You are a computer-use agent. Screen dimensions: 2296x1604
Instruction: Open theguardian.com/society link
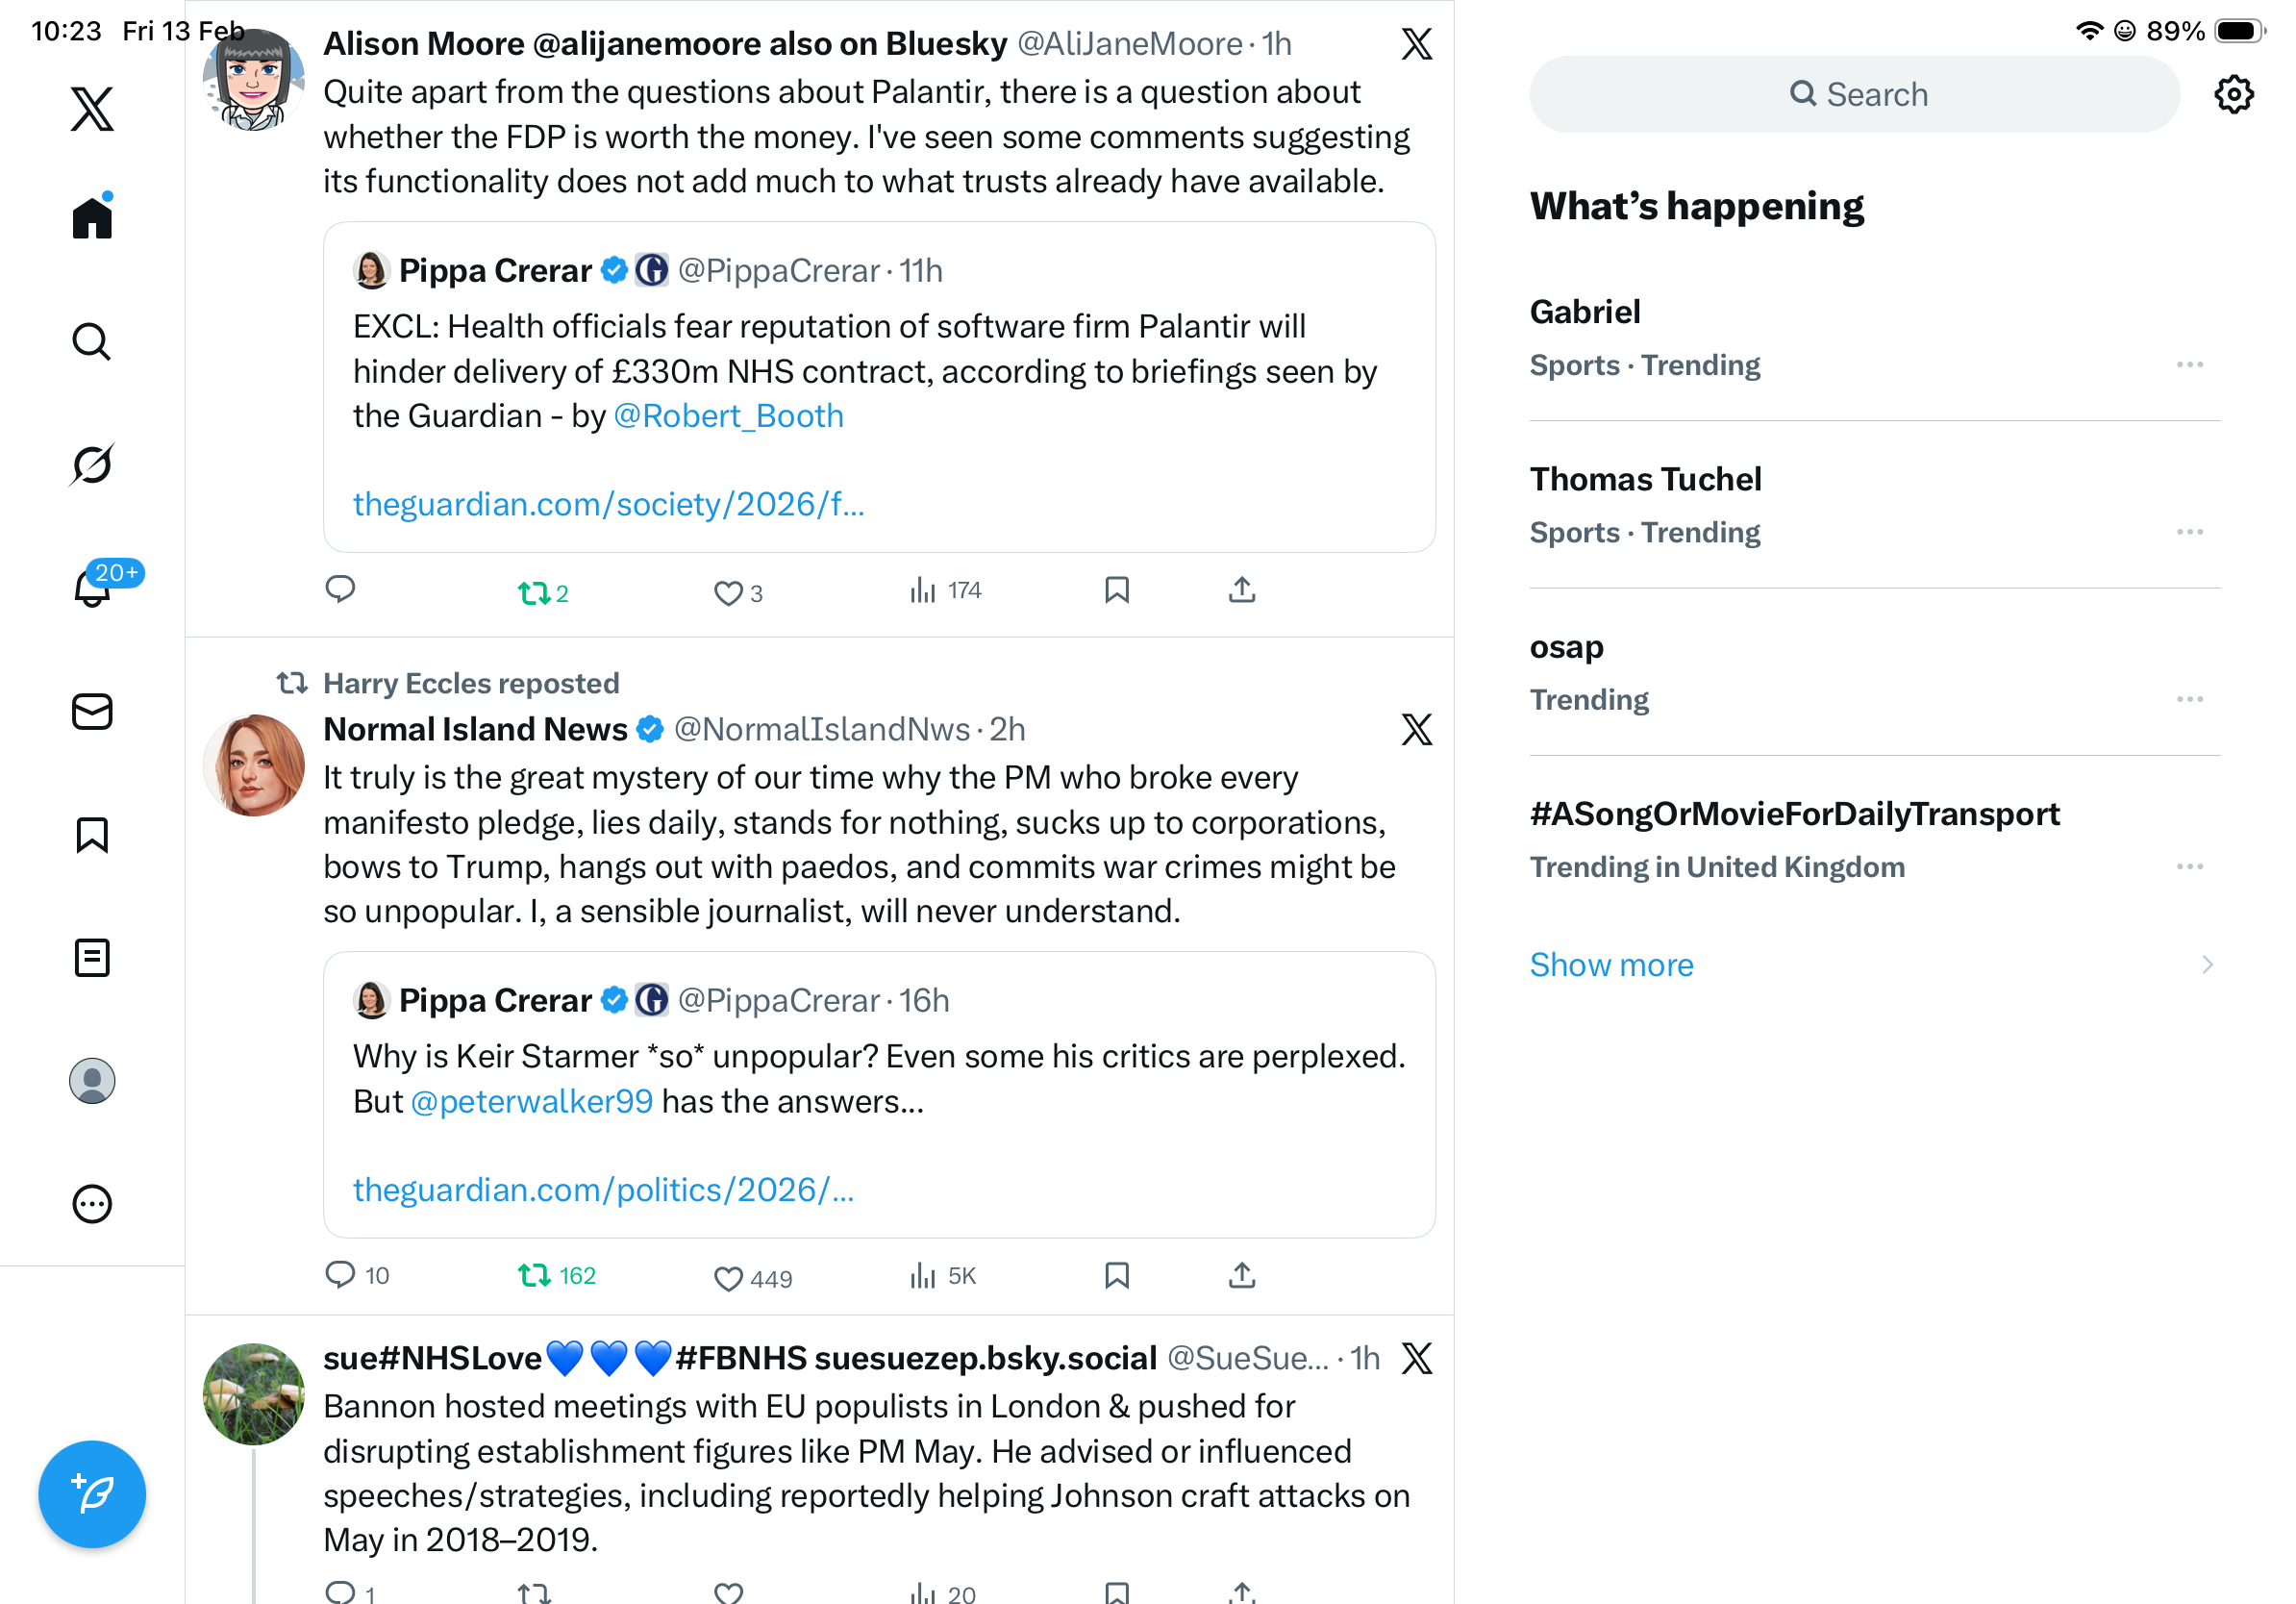point(608,504)
